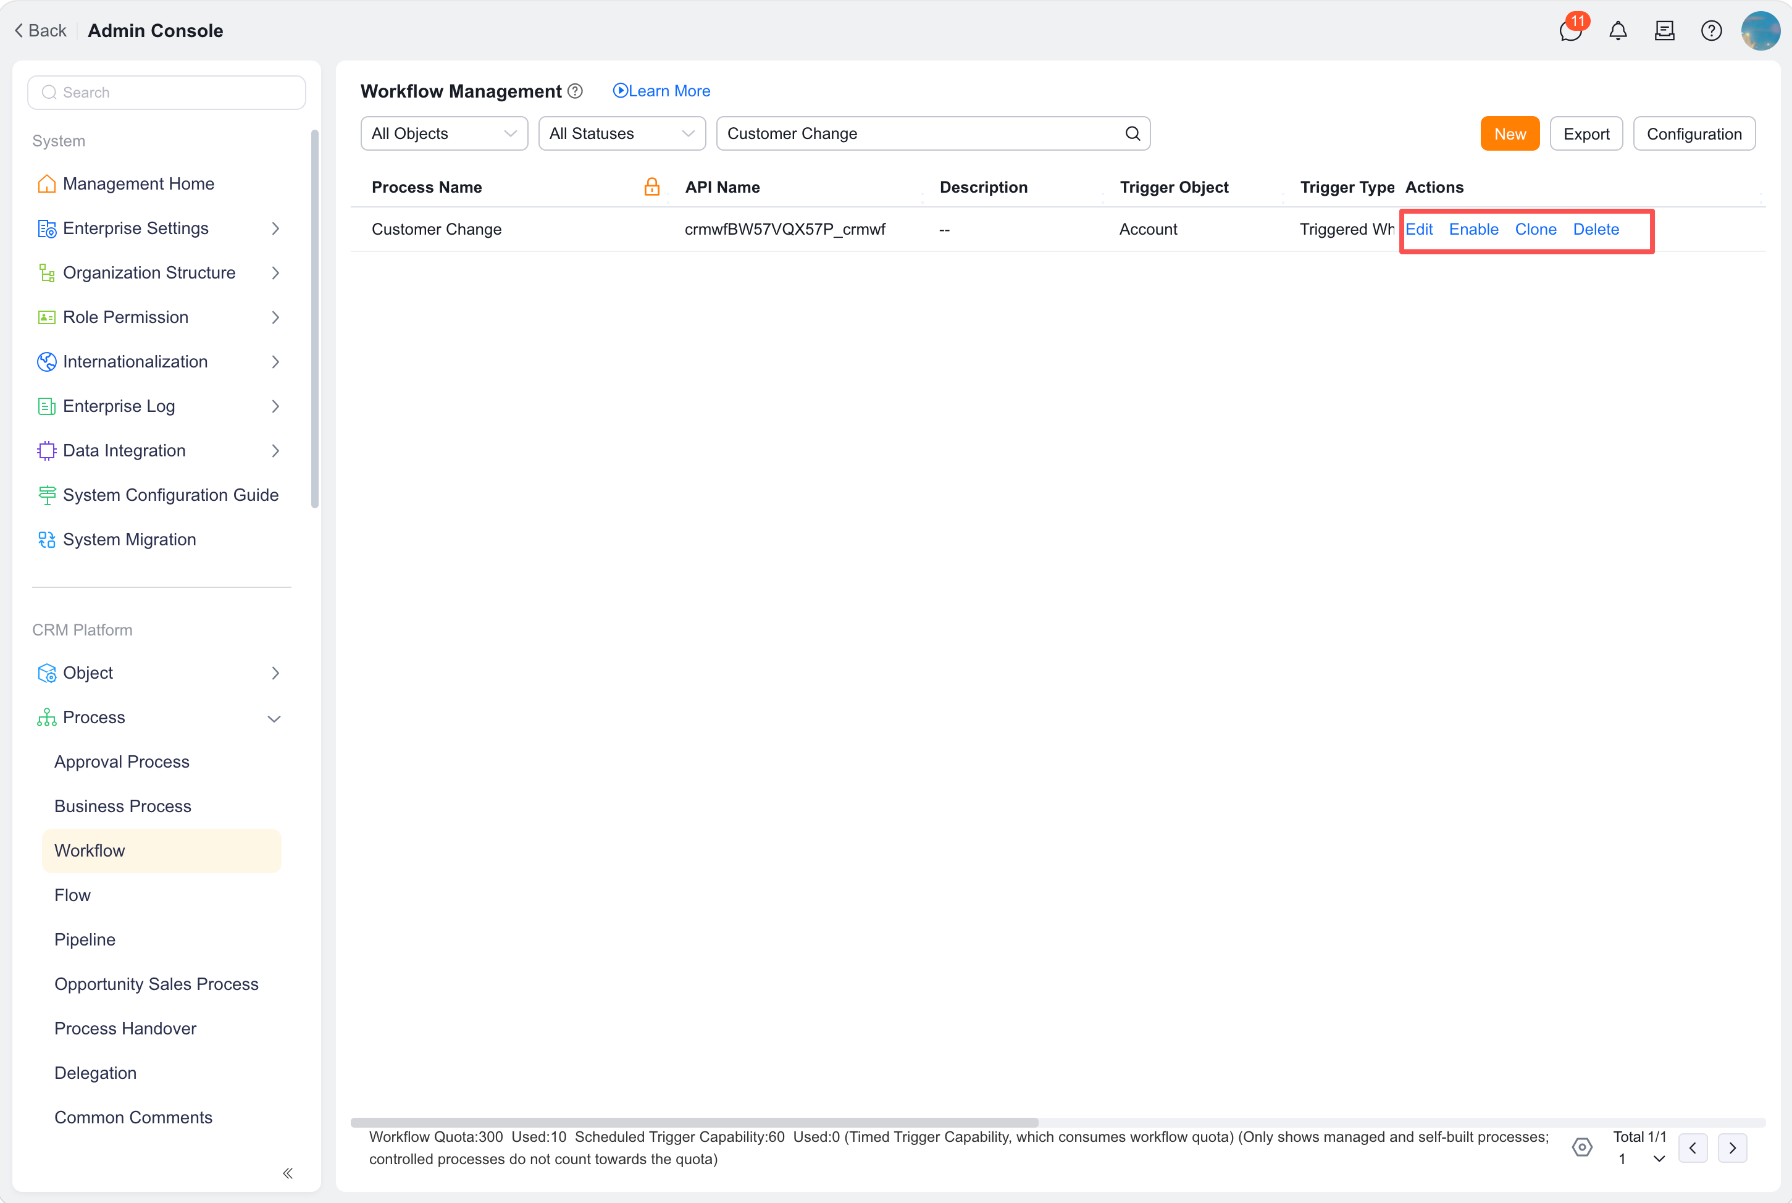Click Delete for Customer Change workflow
1792x1203 pixels.
(1596, 229)
